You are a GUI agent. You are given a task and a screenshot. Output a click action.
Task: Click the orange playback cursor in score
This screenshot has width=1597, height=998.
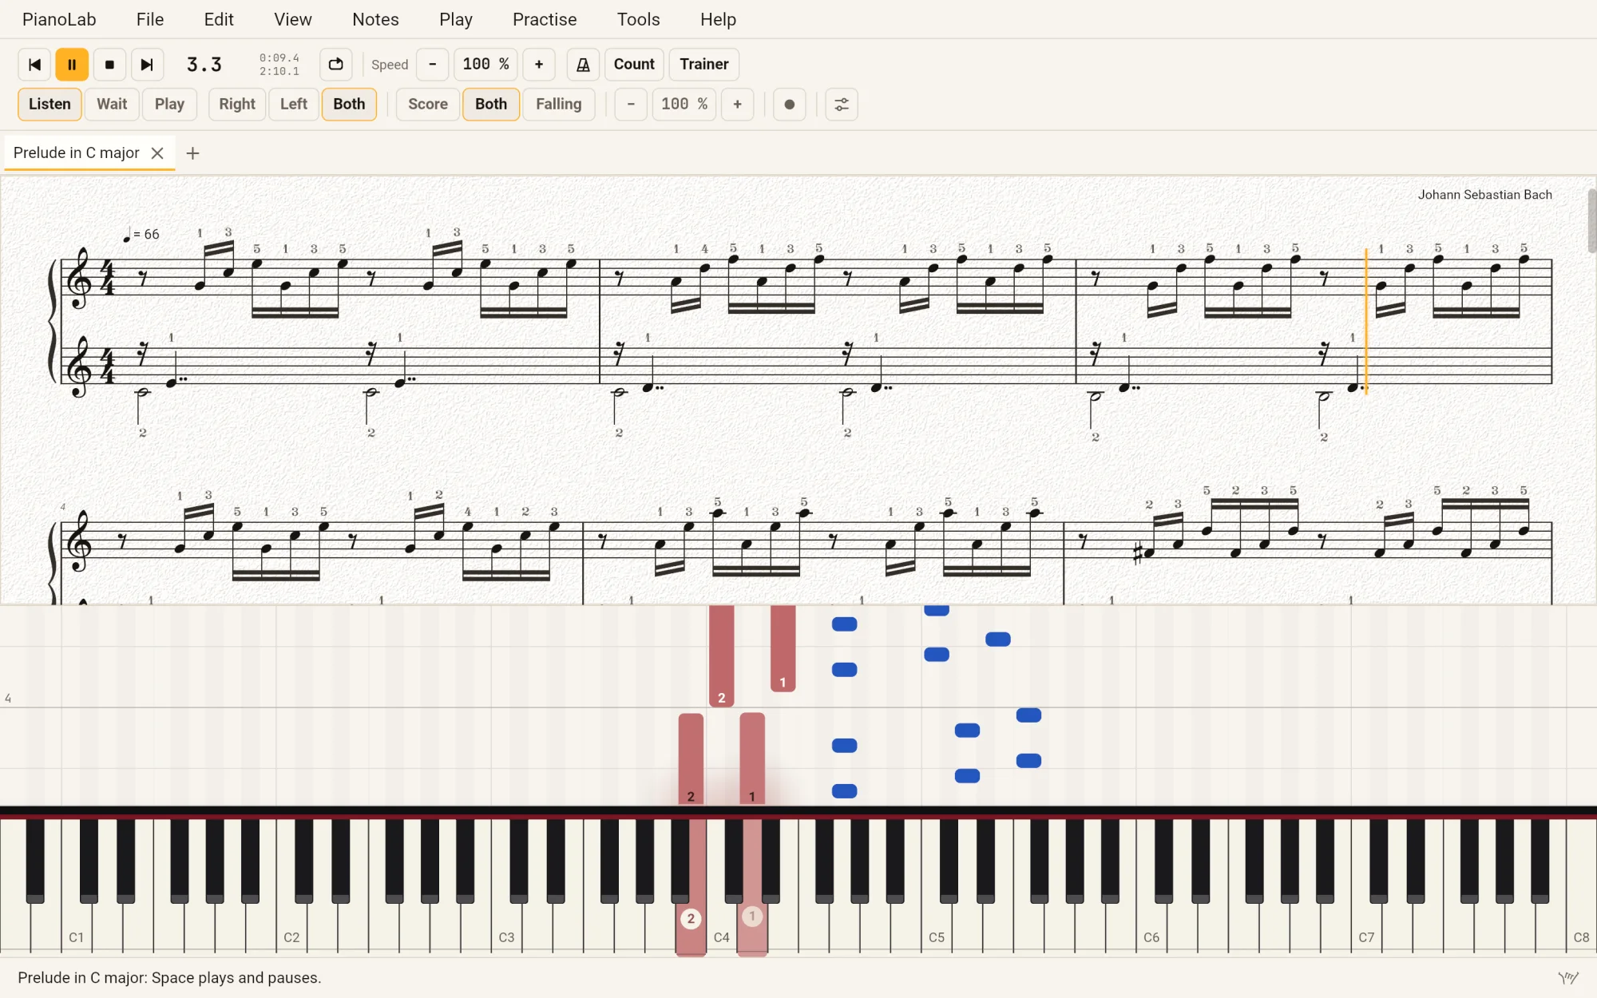click(x=1366, y=321)
